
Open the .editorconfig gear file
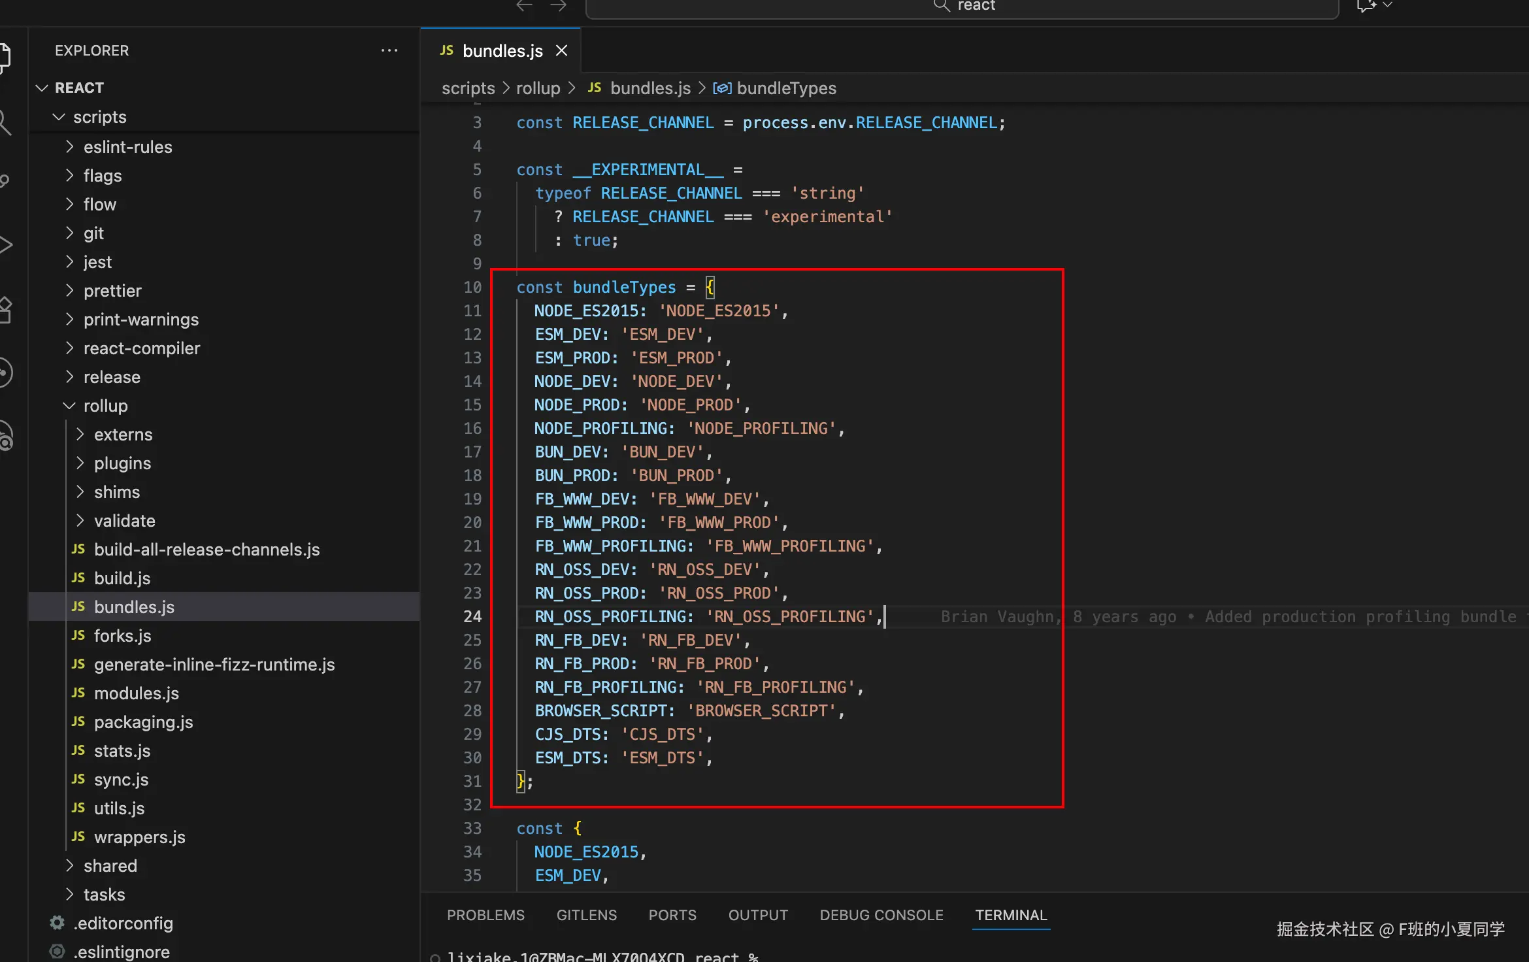(x=123, y=923)
